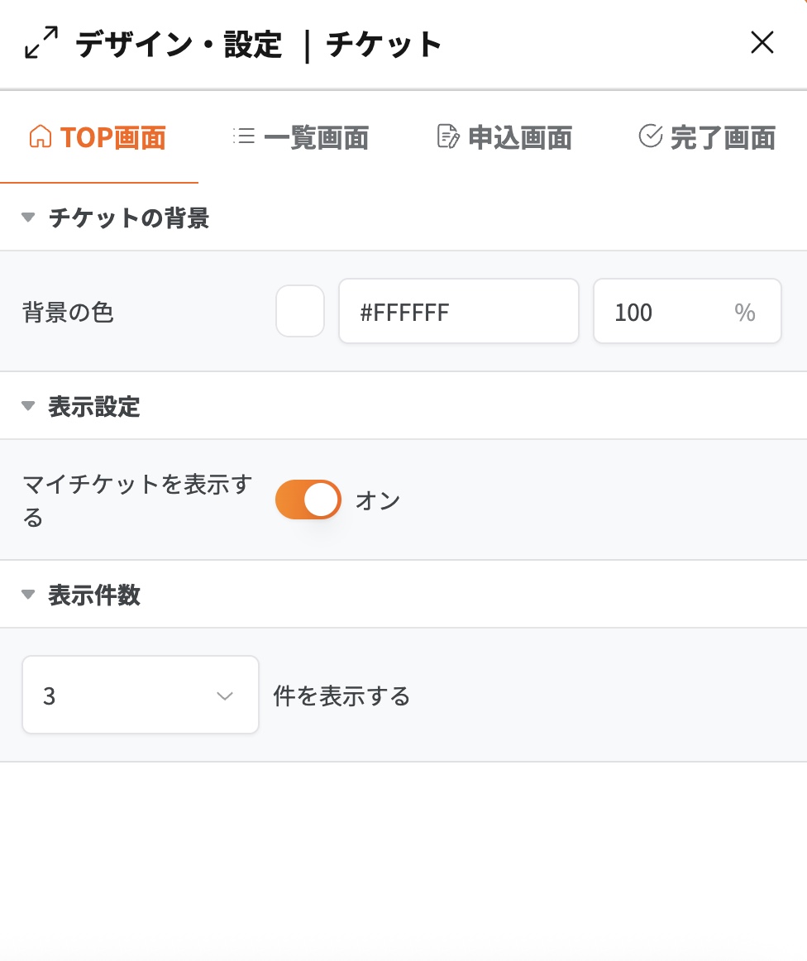Collapse the 表示設定 section triangle
Screen dimensions: 807x961
pos(28,406)
